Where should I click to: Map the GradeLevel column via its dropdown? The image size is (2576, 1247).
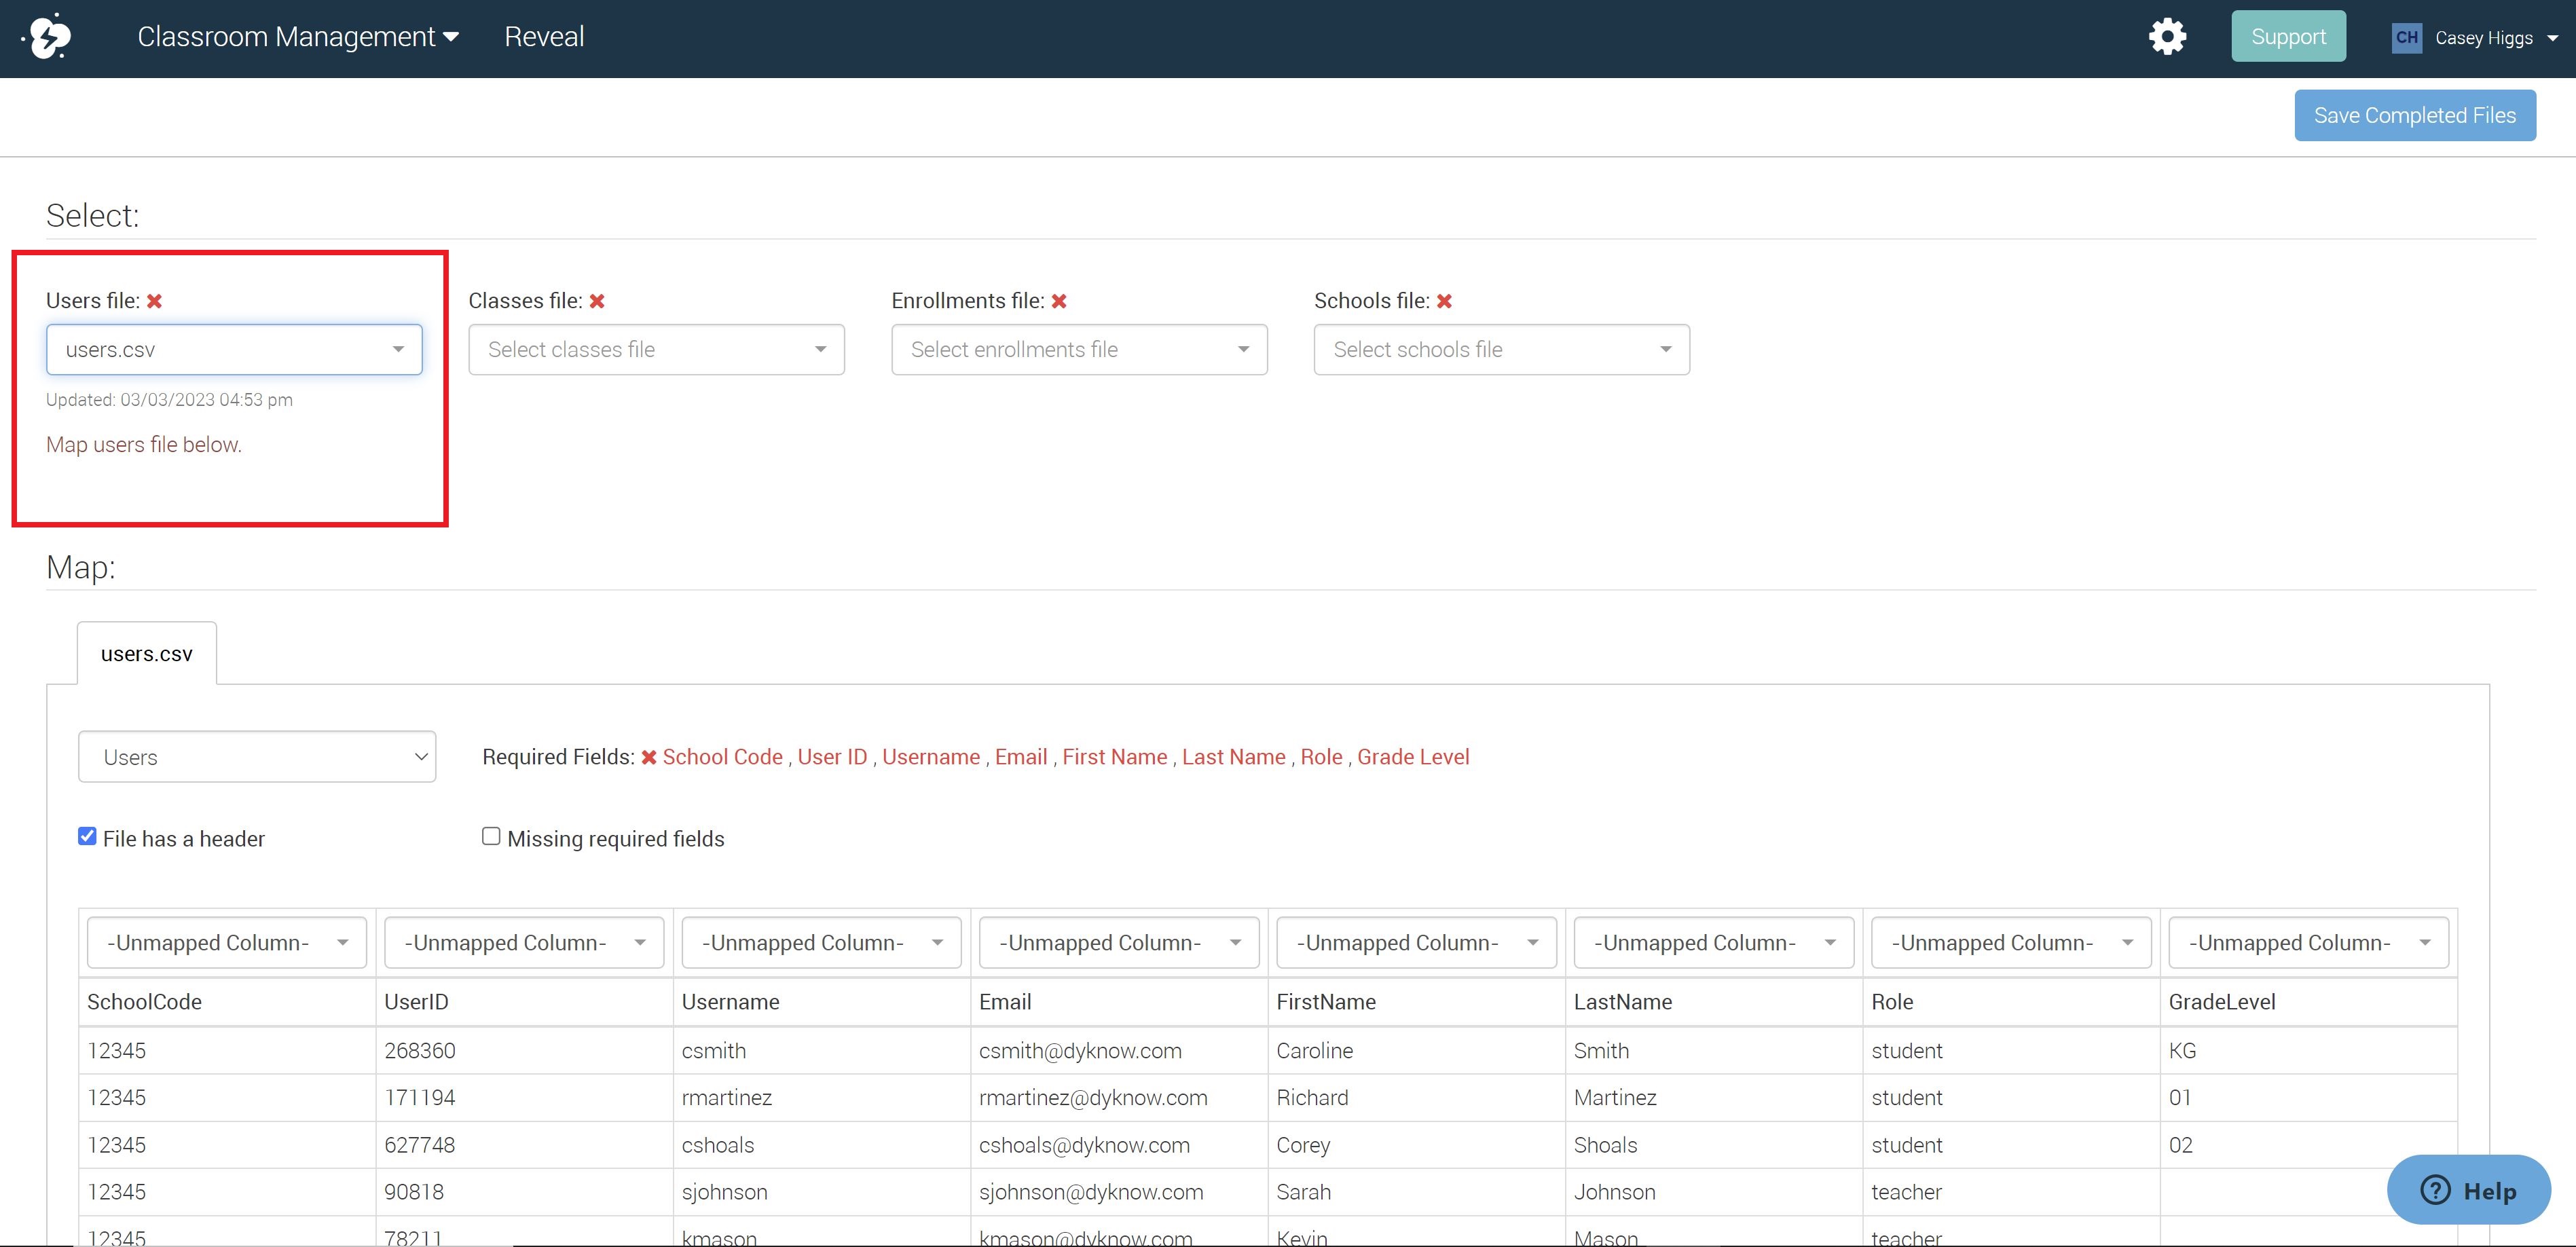(2308, 943)
